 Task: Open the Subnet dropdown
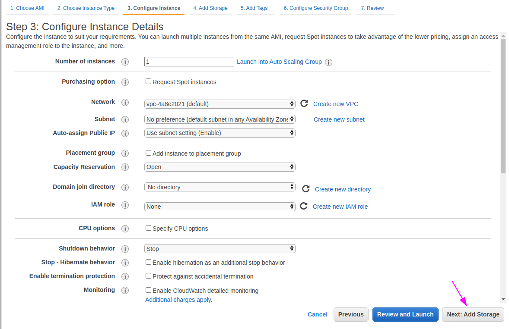tap(220, 119)
